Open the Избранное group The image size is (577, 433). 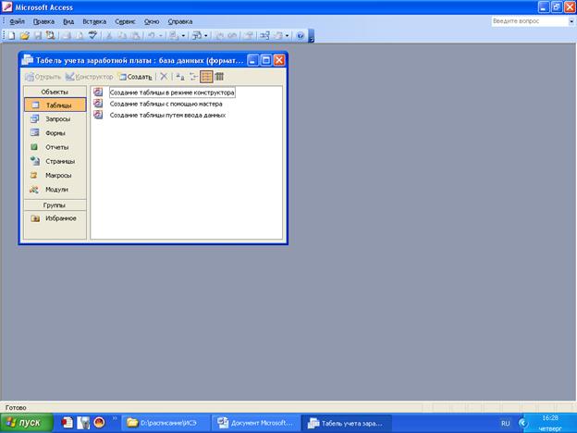click(55, 218)
